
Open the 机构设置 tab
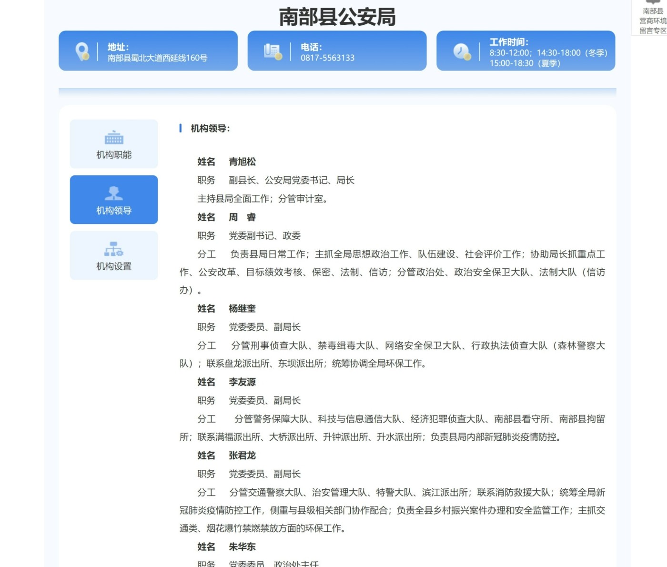(114, 266)
